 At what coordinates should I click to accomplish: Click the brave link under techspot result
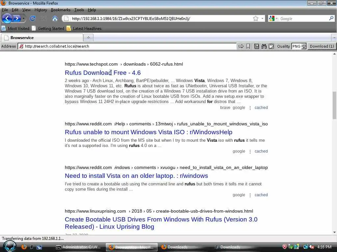225,108
